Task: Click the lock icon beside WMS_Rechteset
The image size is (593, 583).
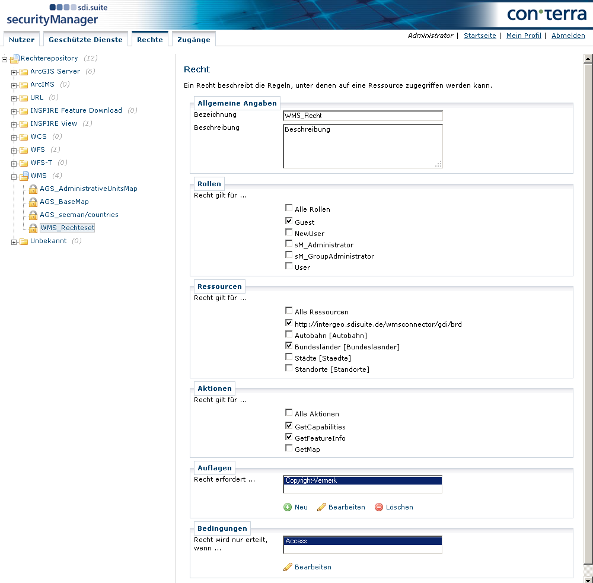Action: tap(33, 228)
